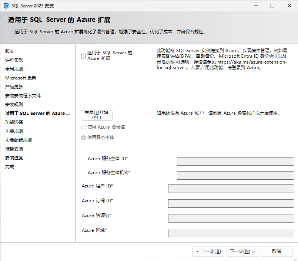
Task: Click the 如果还没有 Azure 帐户 hint text
Action: click(218, 113)
